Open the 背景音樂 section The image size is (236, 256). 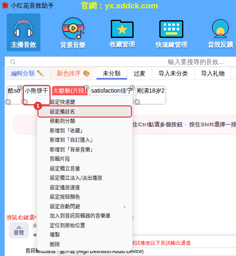tap(73, 33)
